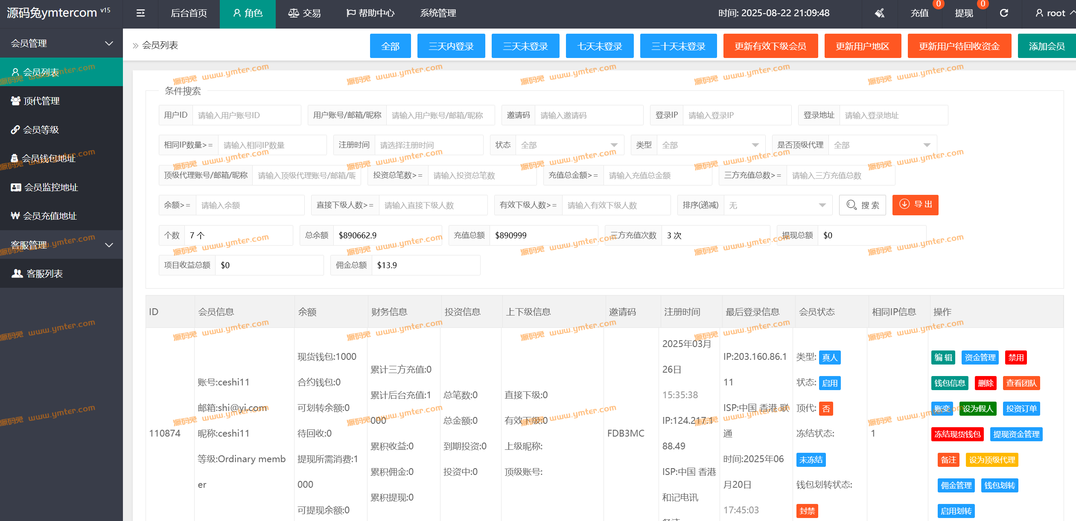Image resolution: width=1076 pixels, height=521 pixels.
Task: Switch to the 交易 top menu
Action: 305,13
